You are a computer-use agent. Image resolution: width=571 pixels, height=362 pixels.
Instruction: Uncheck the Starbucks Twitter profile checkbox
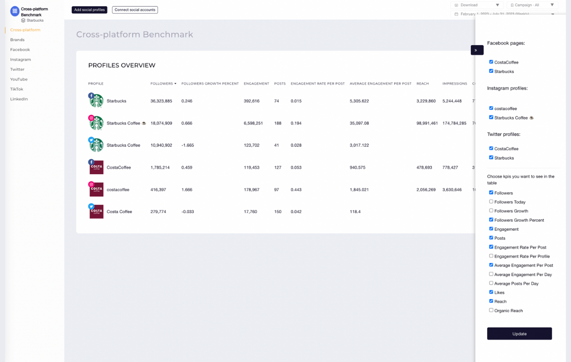(491, 157)
